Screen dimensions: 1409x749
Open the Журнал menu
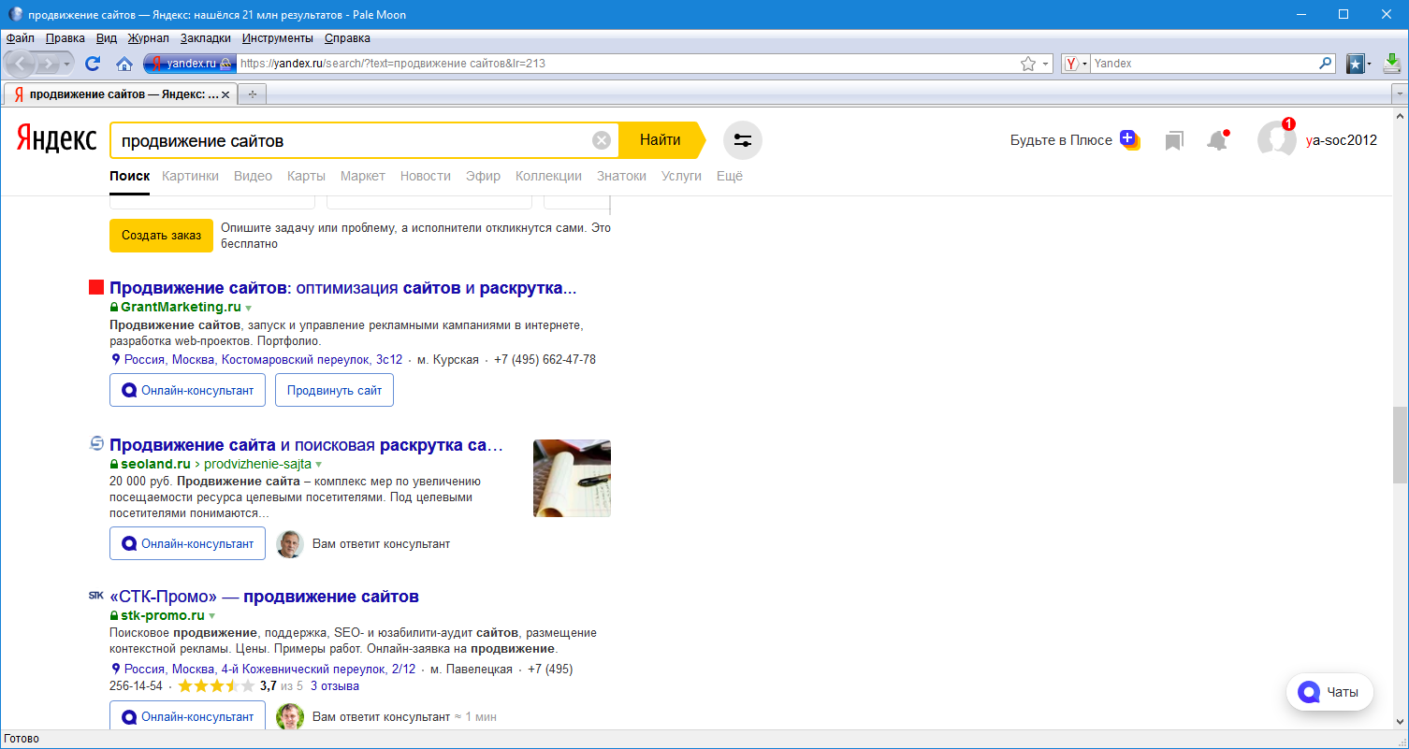click(x=148, y=38)
